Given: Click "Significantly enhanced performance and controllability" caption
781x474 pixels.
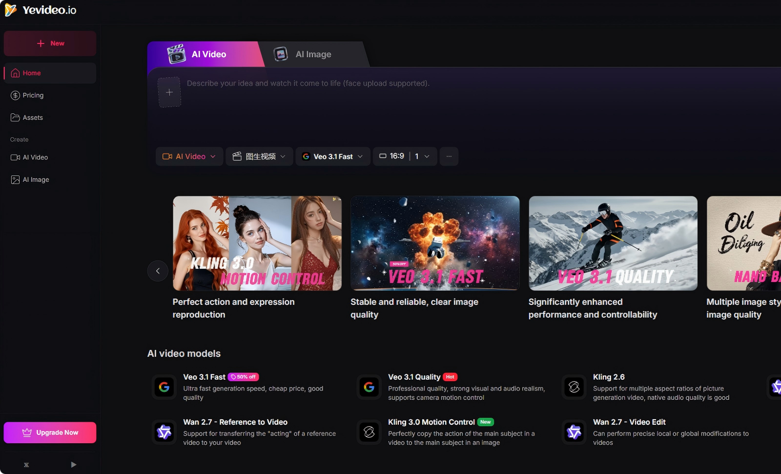Looking at the screenshot, I should tap(593, 308).
